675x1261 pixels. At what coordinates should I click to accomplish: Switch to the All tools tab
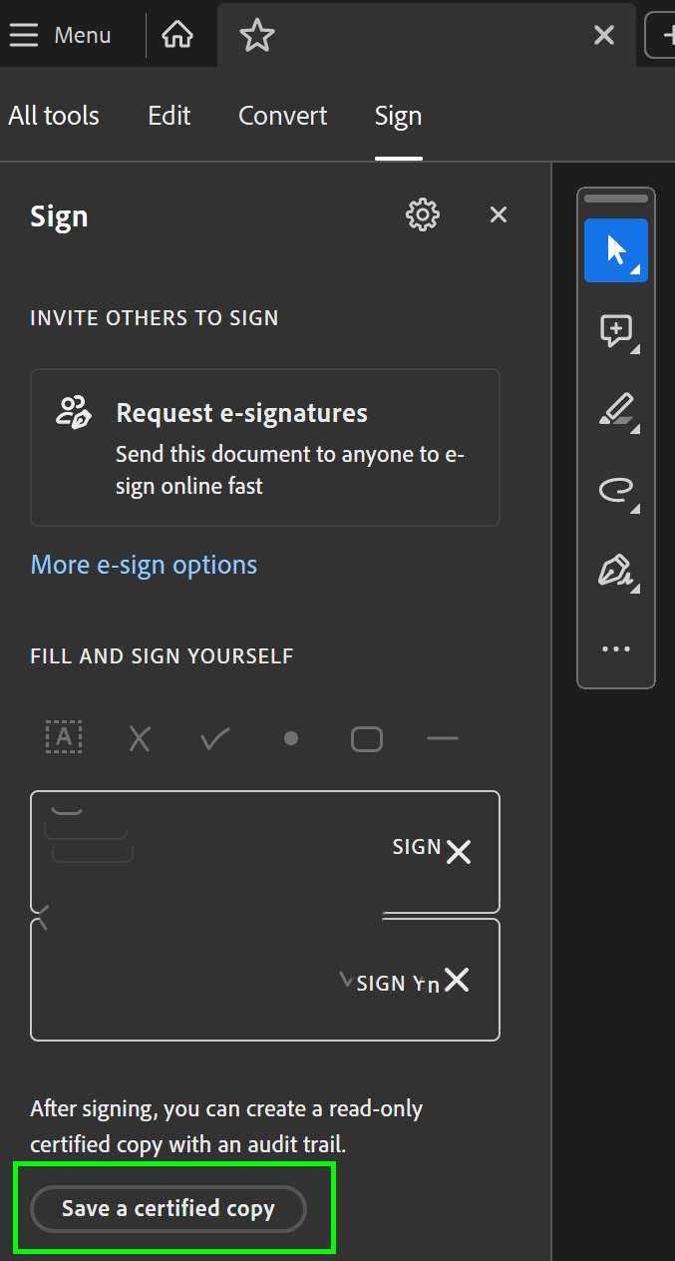pos(53,116)
